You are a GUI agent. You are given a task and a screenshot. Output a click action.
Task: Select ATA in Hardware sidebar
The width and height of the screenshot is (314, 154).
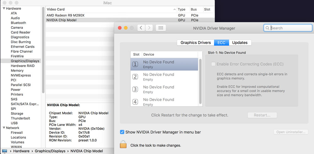[x=14, y=13]
